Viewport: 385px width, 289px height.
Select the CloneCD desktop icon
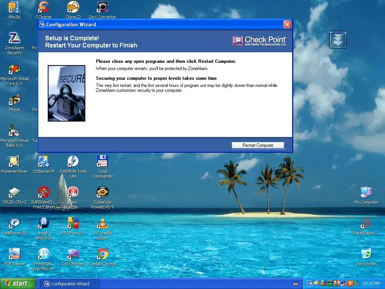(x=73, y=10)
